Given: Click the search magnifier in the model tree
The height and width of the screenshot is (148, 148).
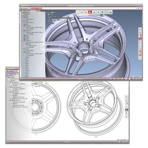Looking at the screenshot, I should click(x=44, y=13).
